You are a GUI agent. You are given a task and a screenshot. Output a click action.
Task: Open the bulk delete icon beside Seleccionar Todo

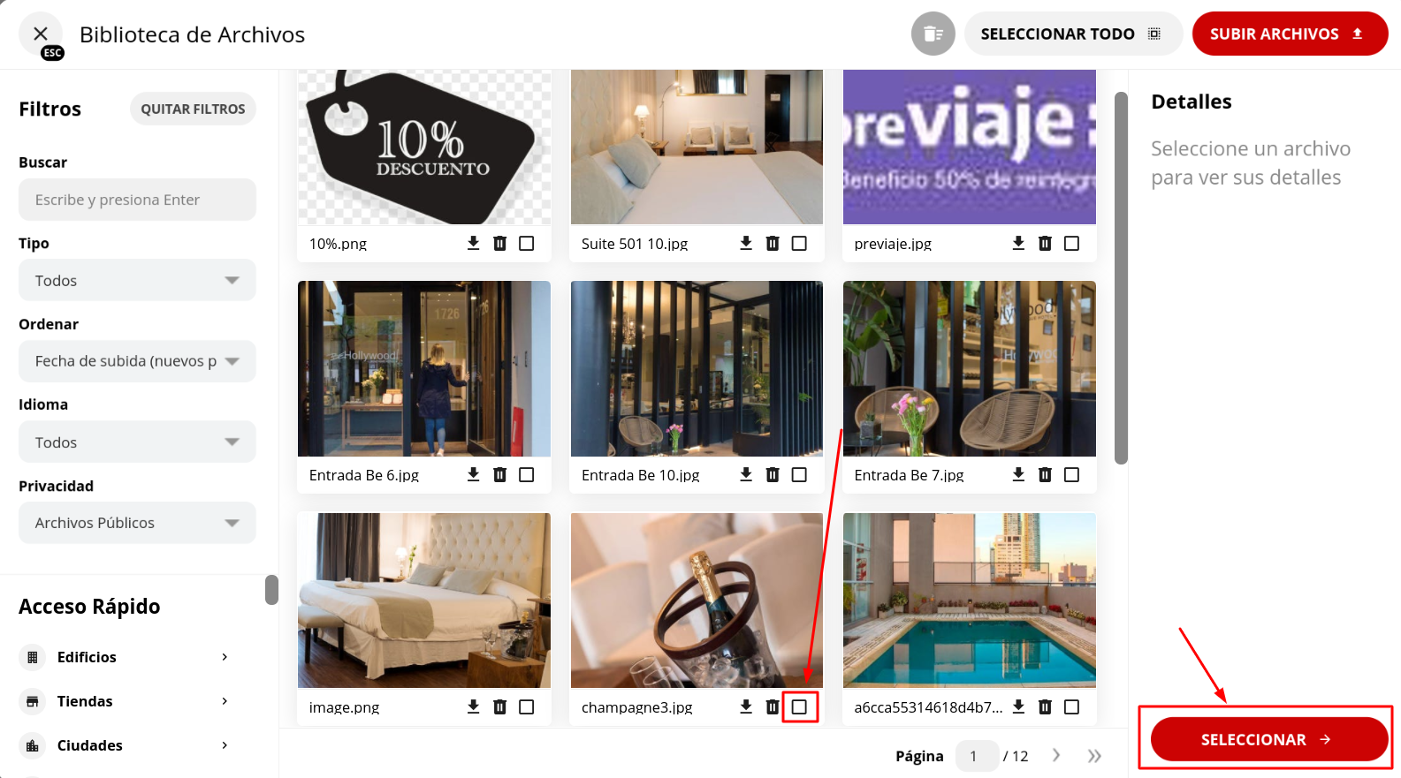click(x=933, y=34)
